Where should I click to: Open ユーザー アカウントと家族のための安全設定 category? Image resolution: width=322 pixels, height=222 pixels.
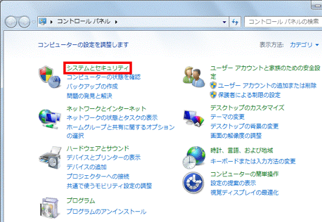265,72
